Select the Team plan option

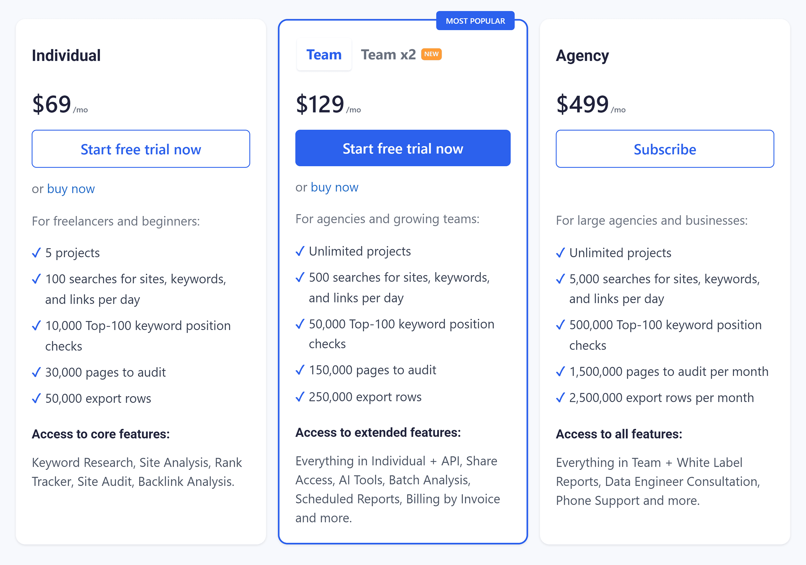324,54
